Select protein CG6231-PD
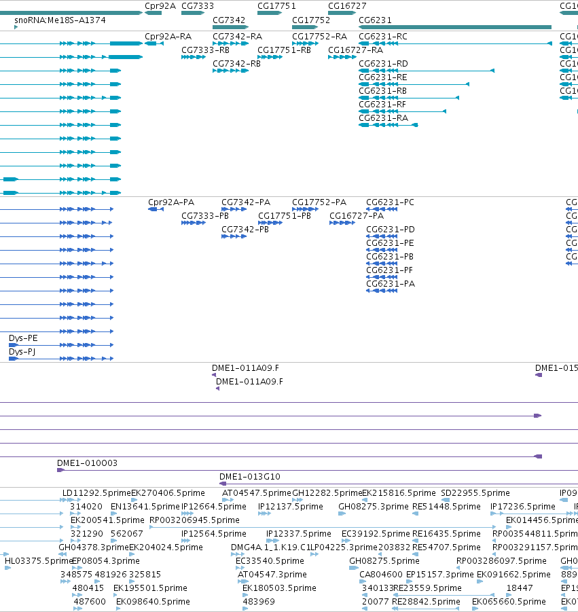This screenshot has height=612, width=578. (x=391, y=230)
